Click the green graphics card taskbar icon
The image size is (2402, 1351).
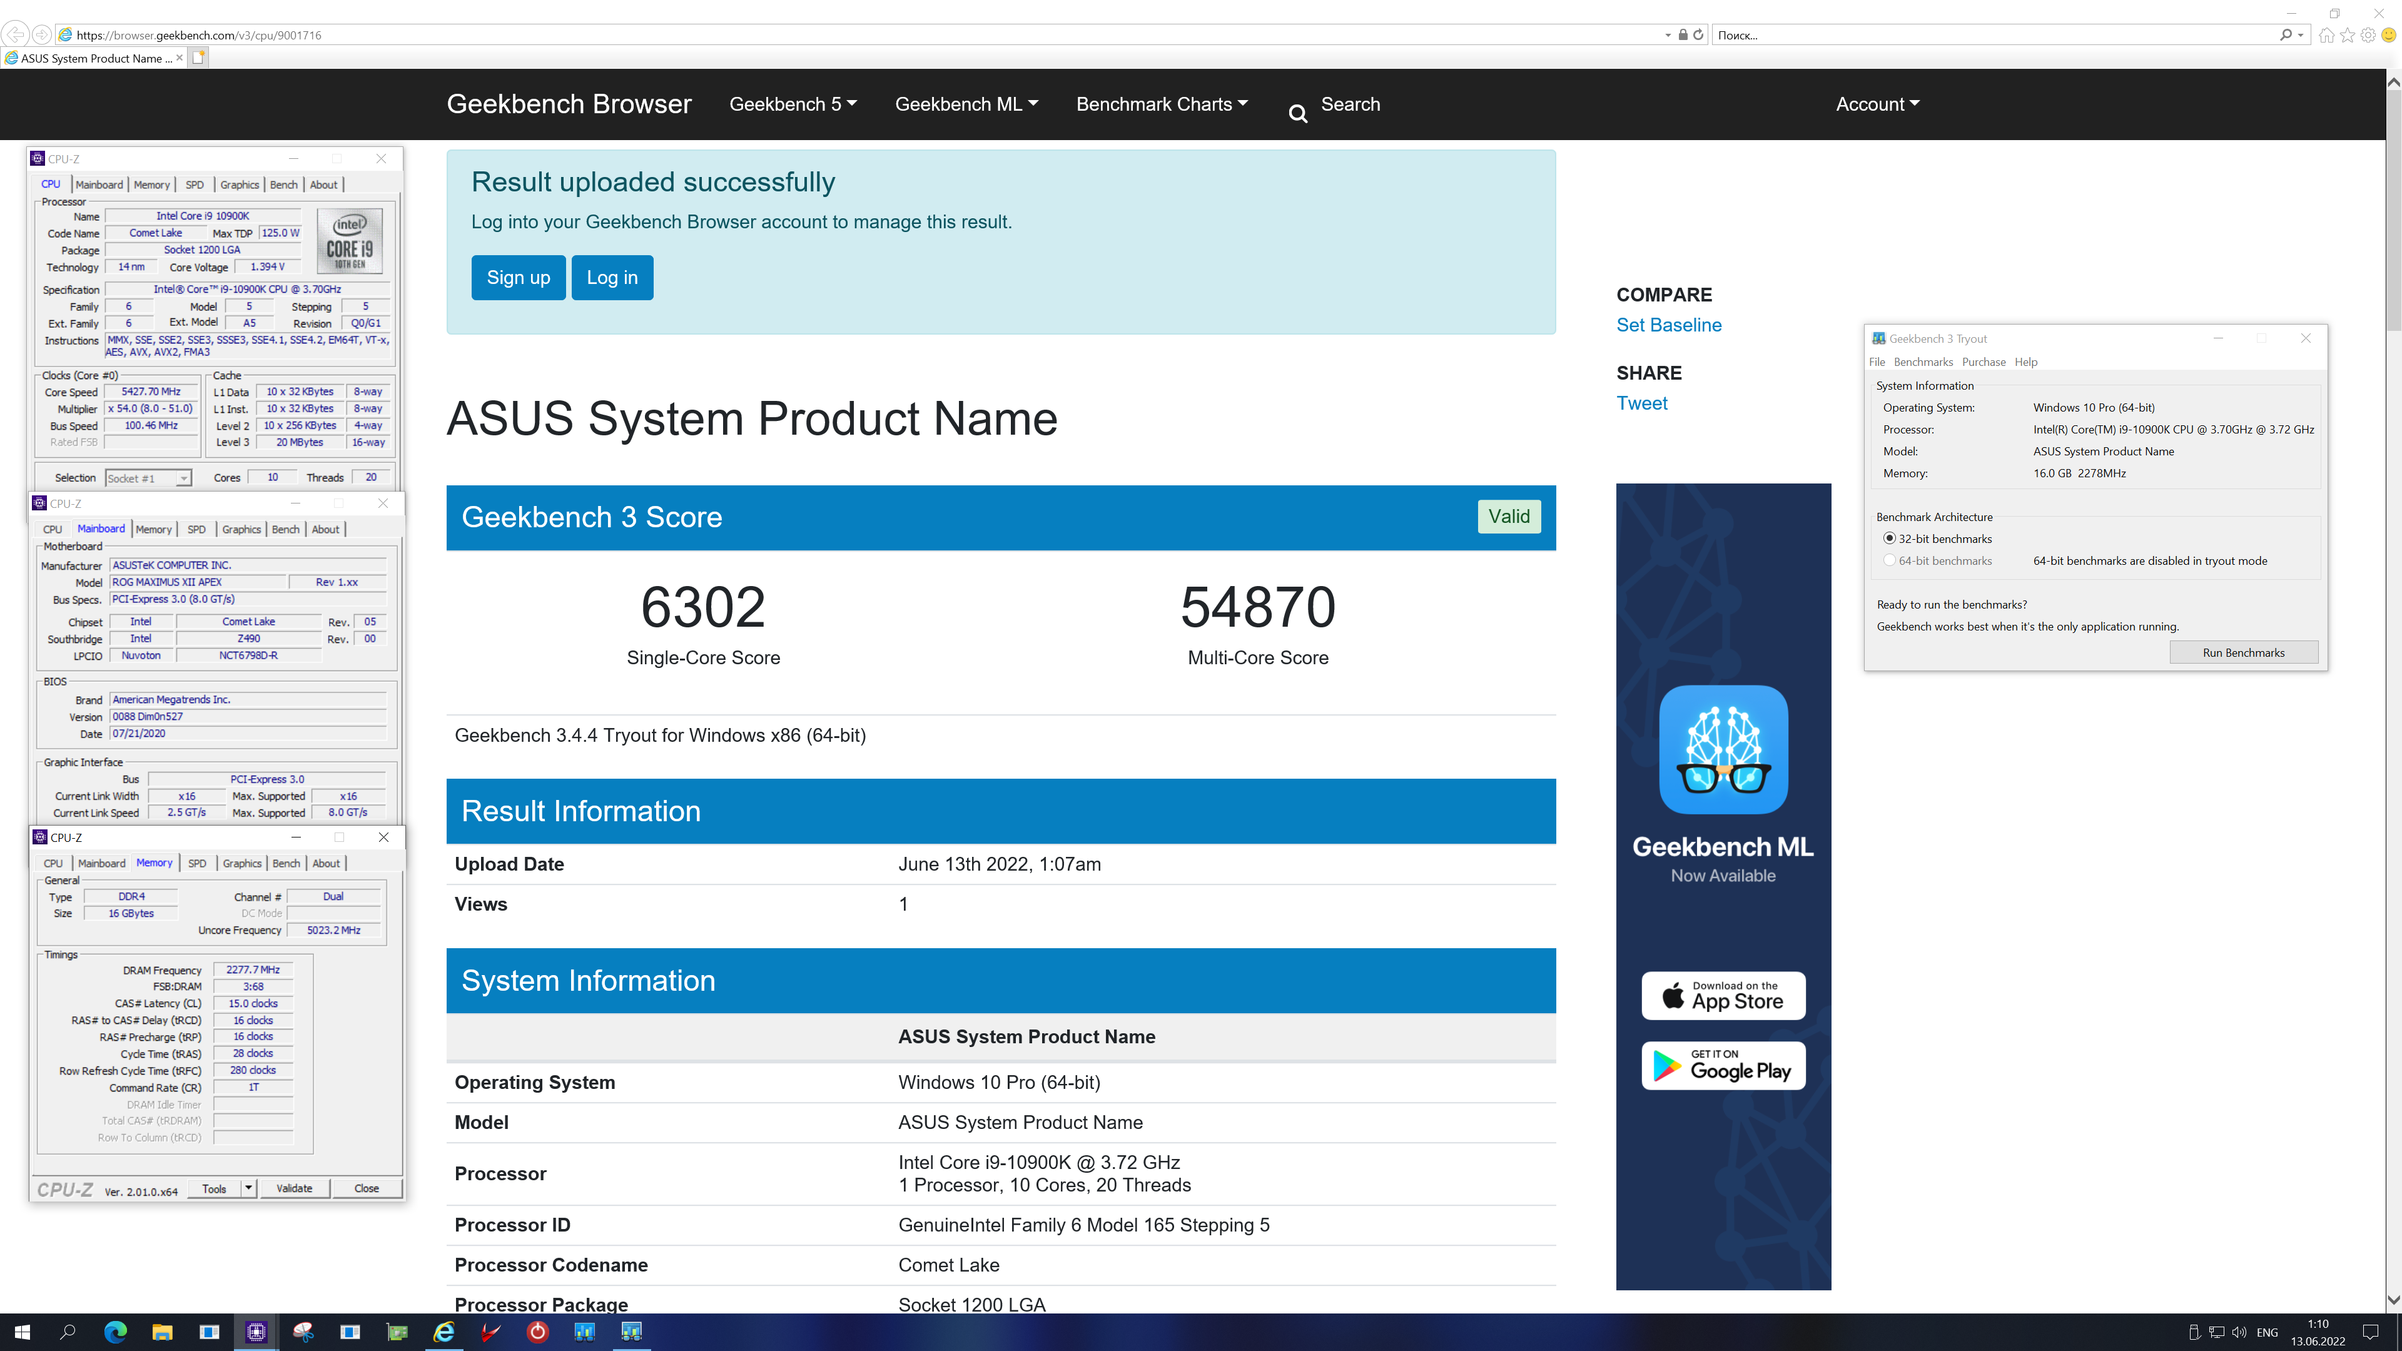click(x=397, y=1332)
